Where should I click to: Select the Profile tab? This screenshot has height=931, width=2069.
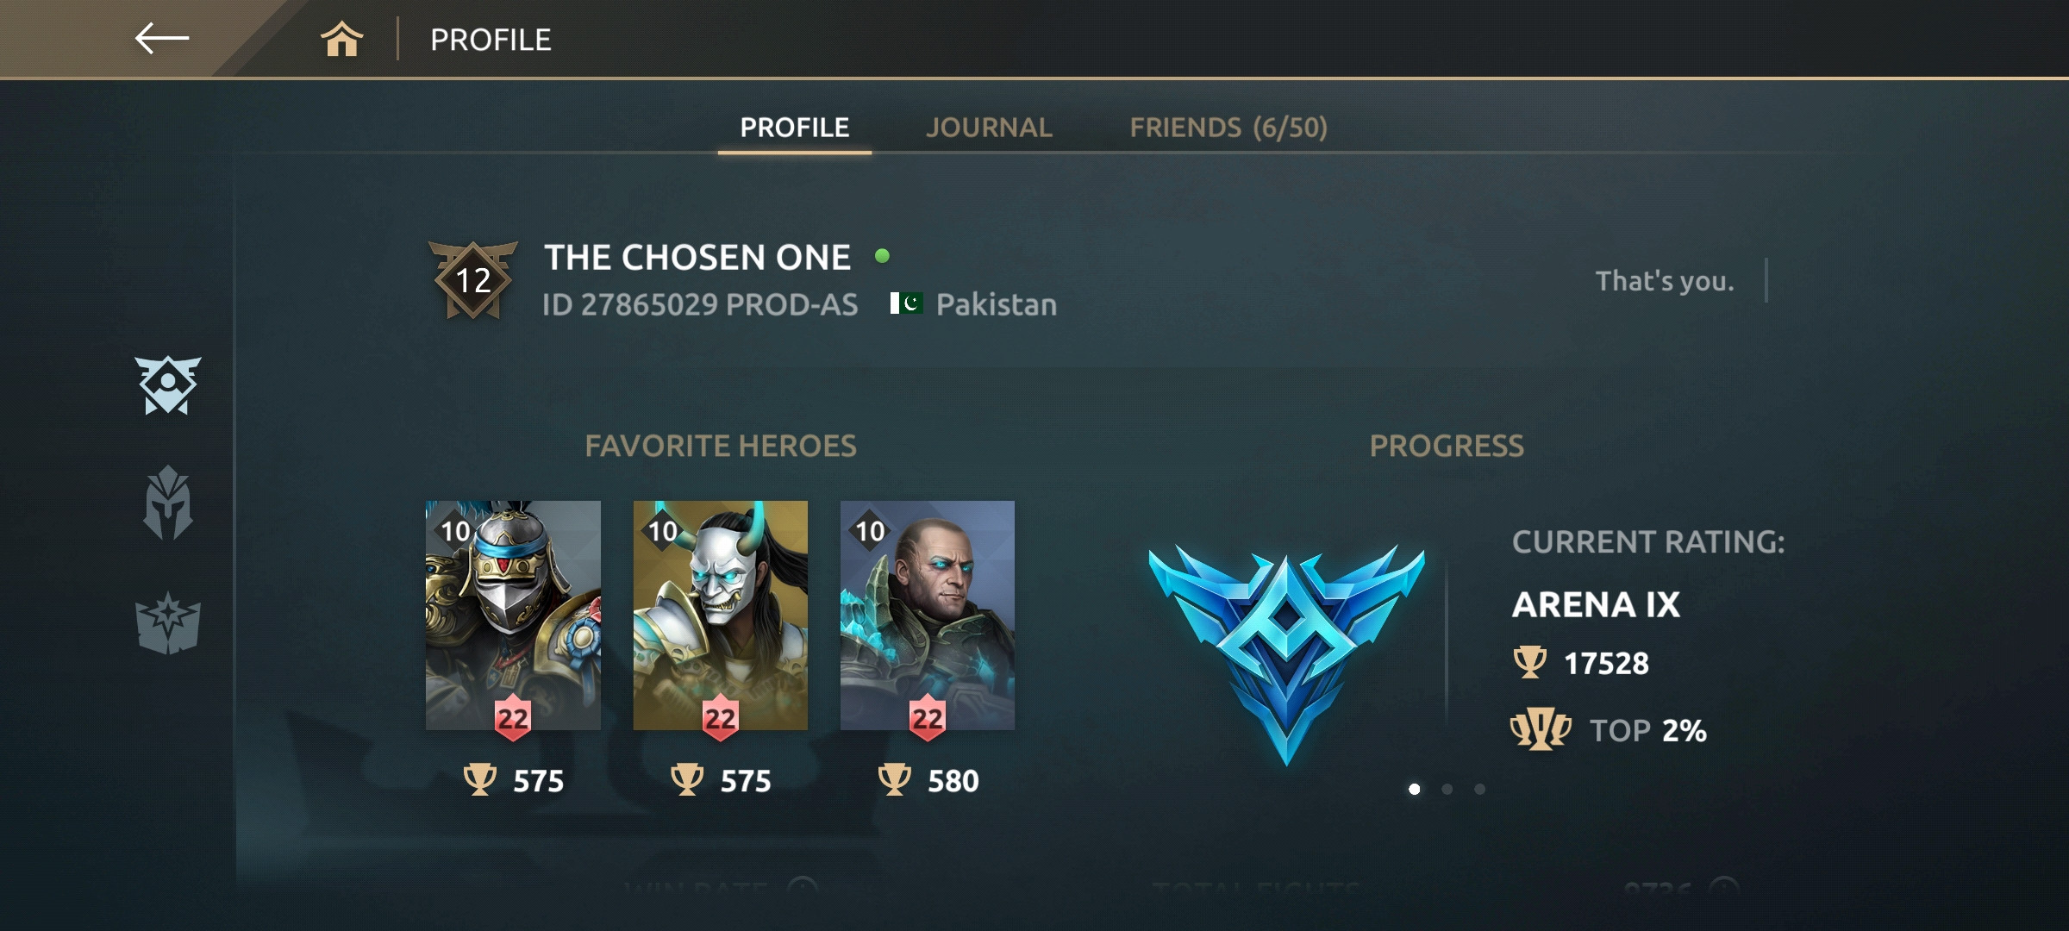pos(795,128)
